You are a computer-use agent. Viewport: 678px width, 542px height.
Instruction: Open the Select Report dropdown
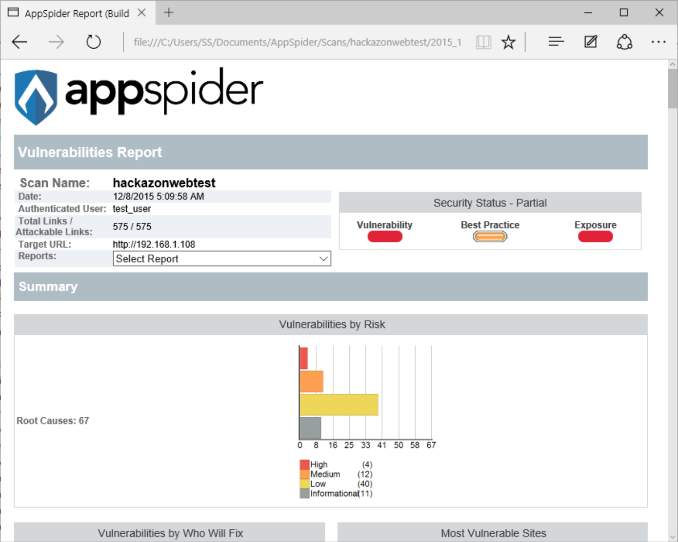[x=222, y=259]
